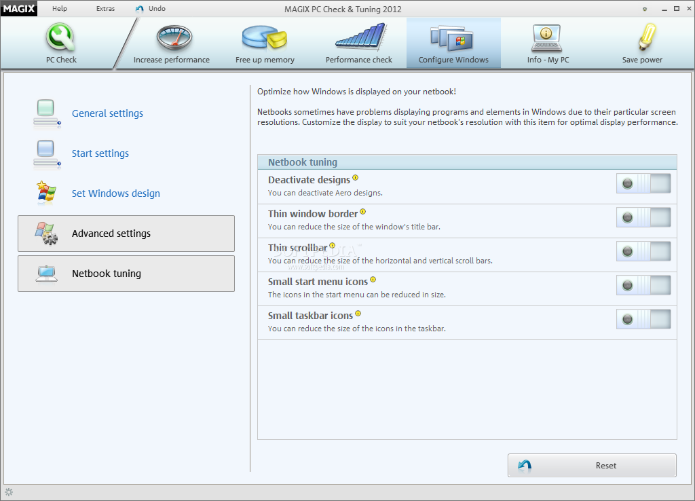
Task: Click the General settings monitor icon
Action: (47, 113)
